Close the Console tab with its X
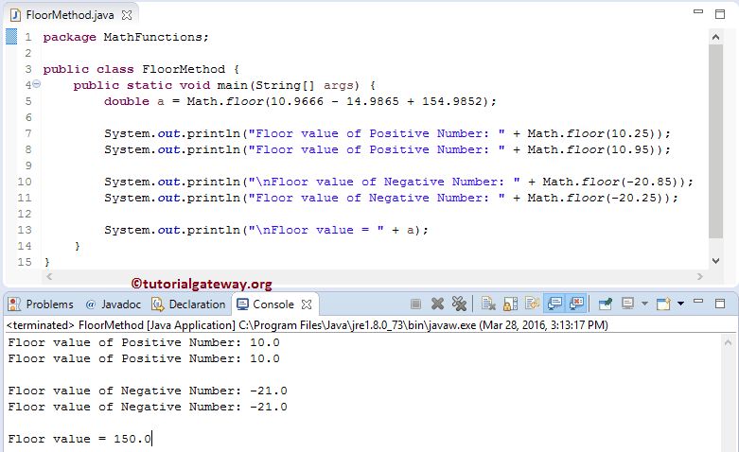Screen dimensions: 739x452 click(307, 304)
